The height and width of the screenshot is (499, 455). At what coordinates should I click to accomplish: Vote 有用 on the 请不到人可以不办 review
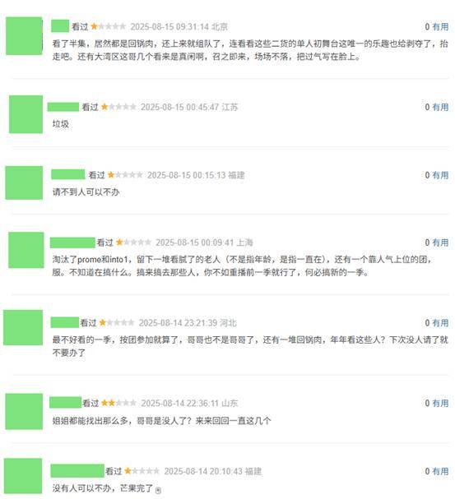click(440, 175)
